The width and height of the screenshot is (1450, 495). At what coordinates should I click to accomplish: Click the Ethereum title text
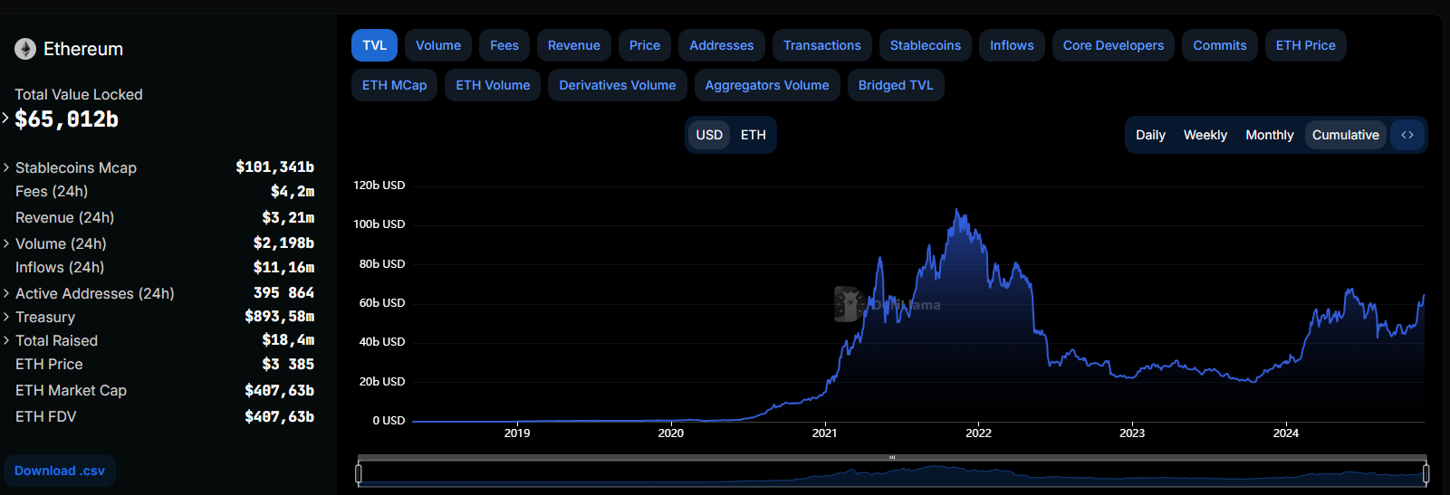83,49
